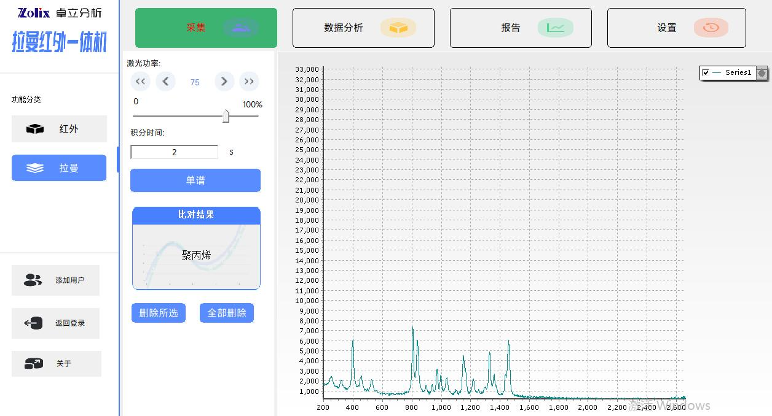Jump laser power down with double left arrow
This screenshot has height=416, width=772.
(140, 82)
